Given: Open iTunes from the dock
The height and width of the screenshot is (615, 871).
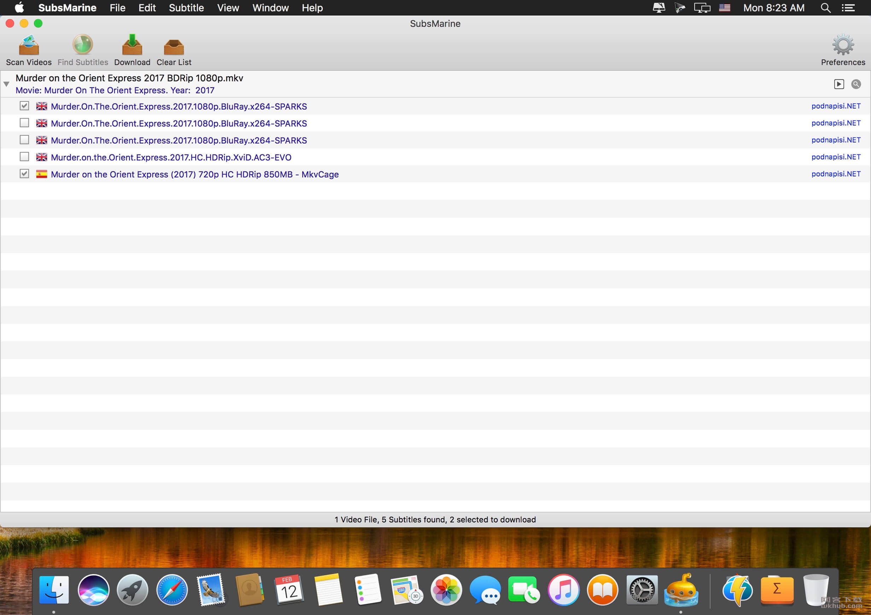Looking at the screenshot, I should point(563,590).
